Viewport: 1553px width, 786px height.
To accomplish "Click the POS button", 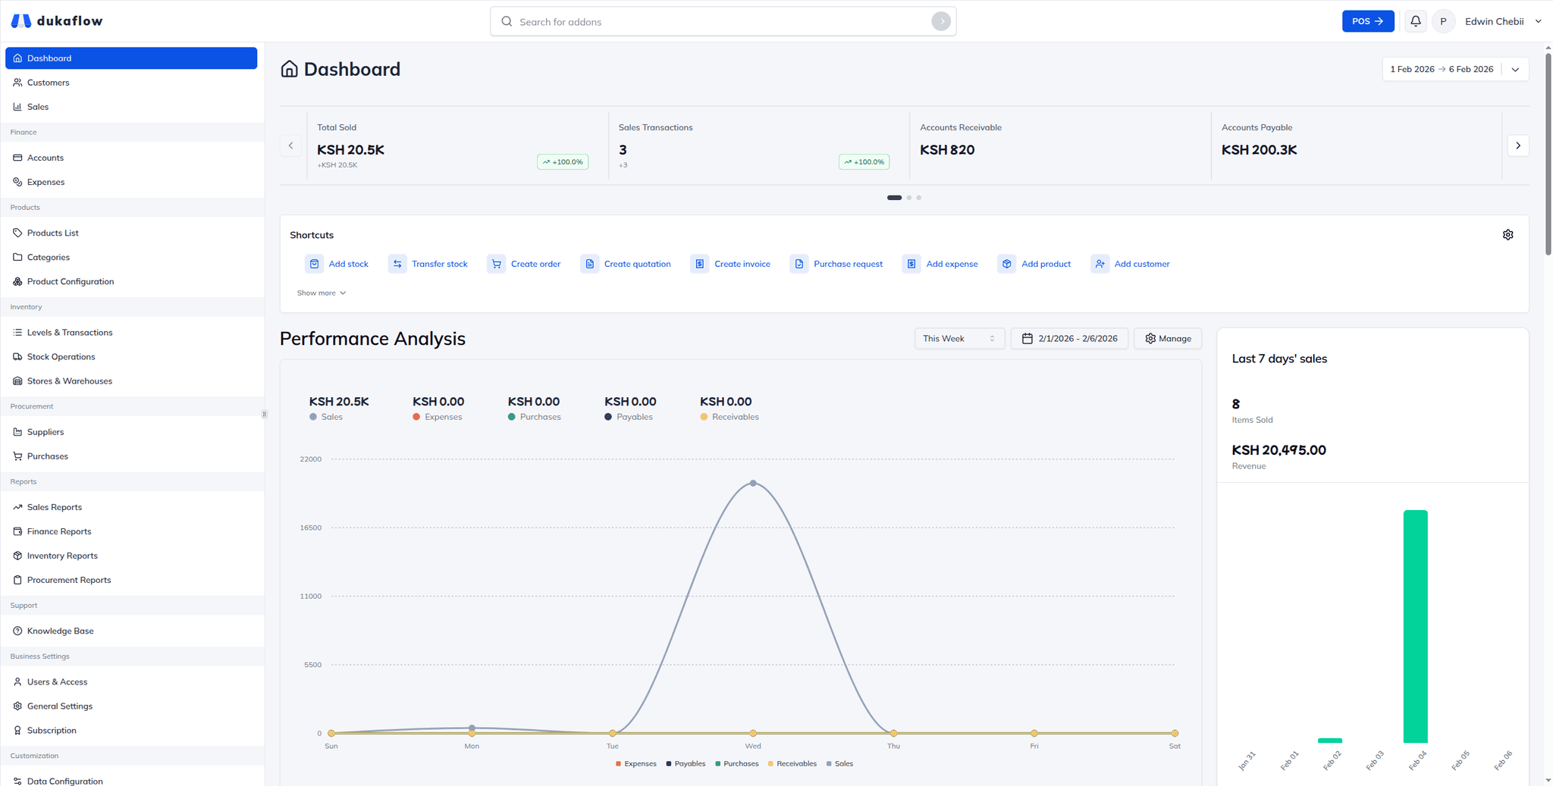I will pyautogui.click(x=1367, y=20).
